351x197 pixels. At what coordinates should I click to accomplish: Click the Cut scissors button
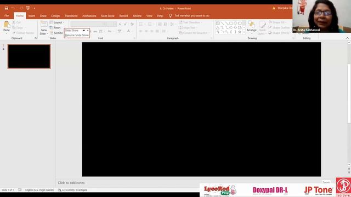click(17, 22)
